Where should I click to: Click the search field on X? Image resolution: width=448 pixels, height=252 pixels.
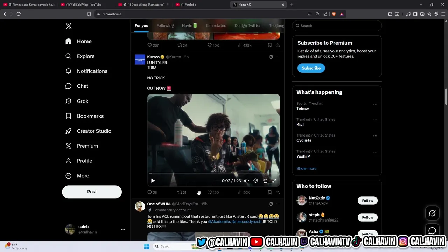337,26
